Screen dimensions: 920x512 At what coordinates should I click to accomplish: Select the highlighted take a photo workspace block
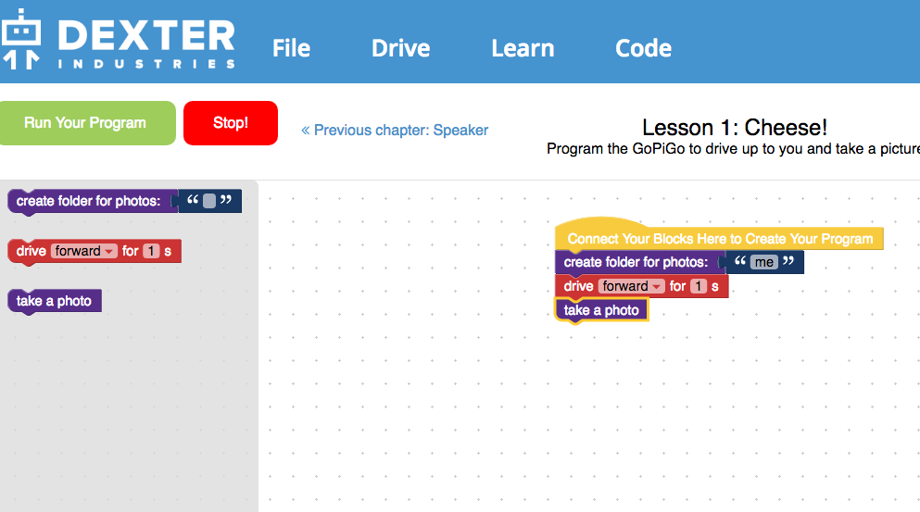[x=601, y=310]
